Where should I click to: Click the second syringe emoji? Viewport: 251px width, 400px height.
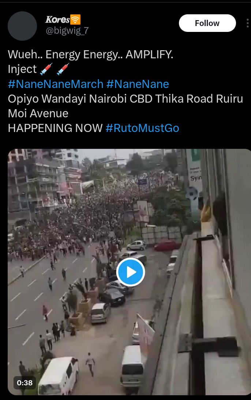pos(63,69)
